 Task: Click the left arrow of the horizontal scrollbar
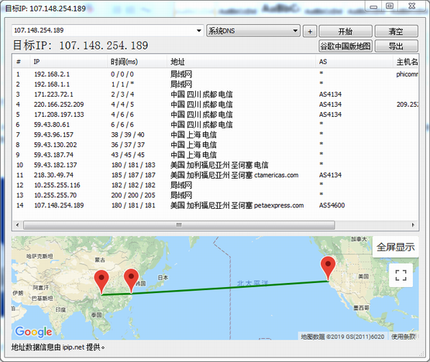click(x=18, y=225)
